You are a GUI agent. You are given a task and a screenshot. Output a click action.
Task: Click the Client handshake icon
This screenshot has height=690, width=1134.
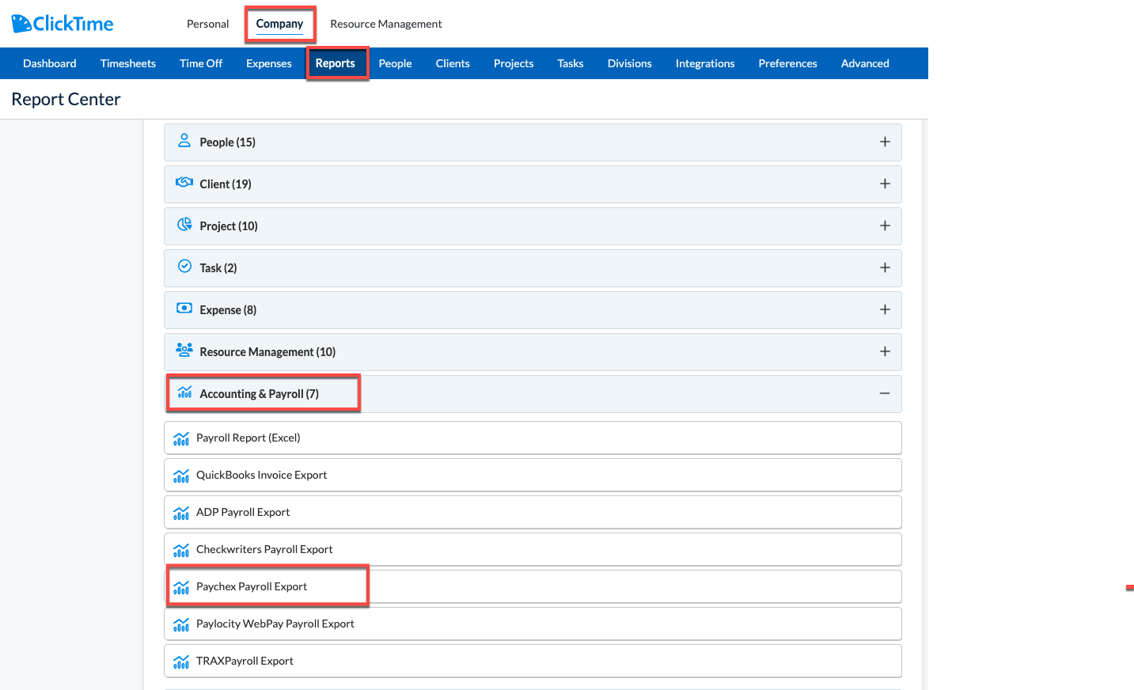click(x=184, y=183)
